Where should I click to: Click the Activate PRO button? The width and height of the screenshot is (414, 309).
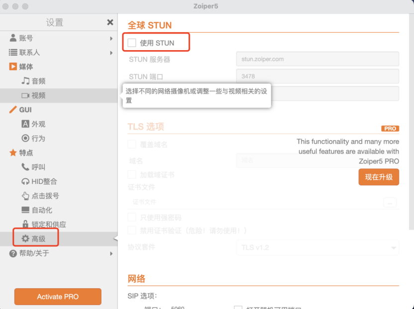click(x=58, y=297)
